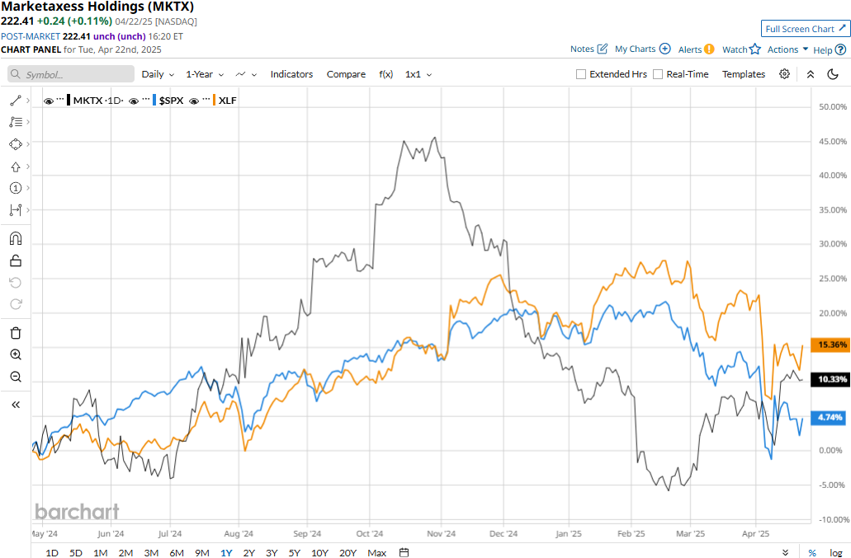This screenshot has width=851, height=558.
Task: Click the Notes link
Action: pyautogui.click(x=582, y=49)
